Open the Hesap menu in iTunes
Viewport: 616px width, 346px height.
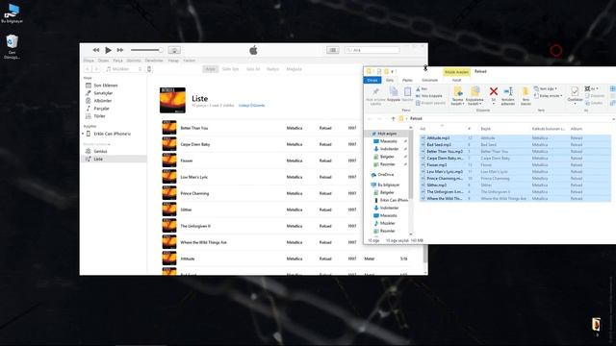tap(173, 61)
